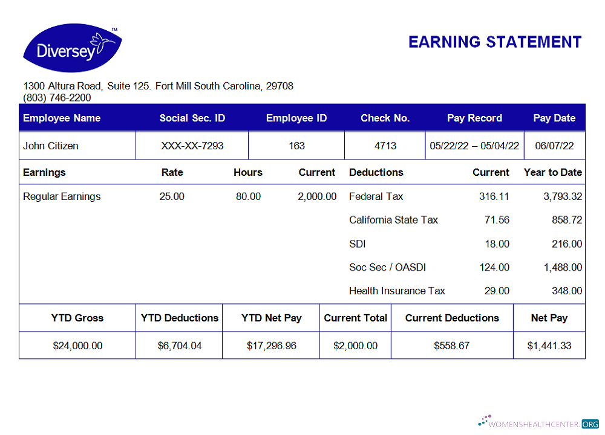Viewport: 605px width, 435px height.
Task: Click the EARNING STATEMENT title
Action: tap(495, 42)
